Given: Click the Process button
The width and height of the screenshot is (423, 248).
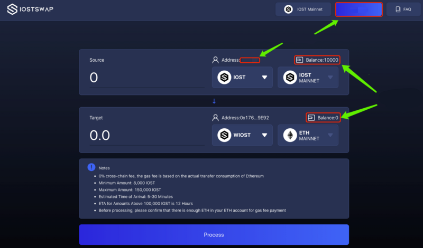Looking at the screenshot, I should coord(214,235).
